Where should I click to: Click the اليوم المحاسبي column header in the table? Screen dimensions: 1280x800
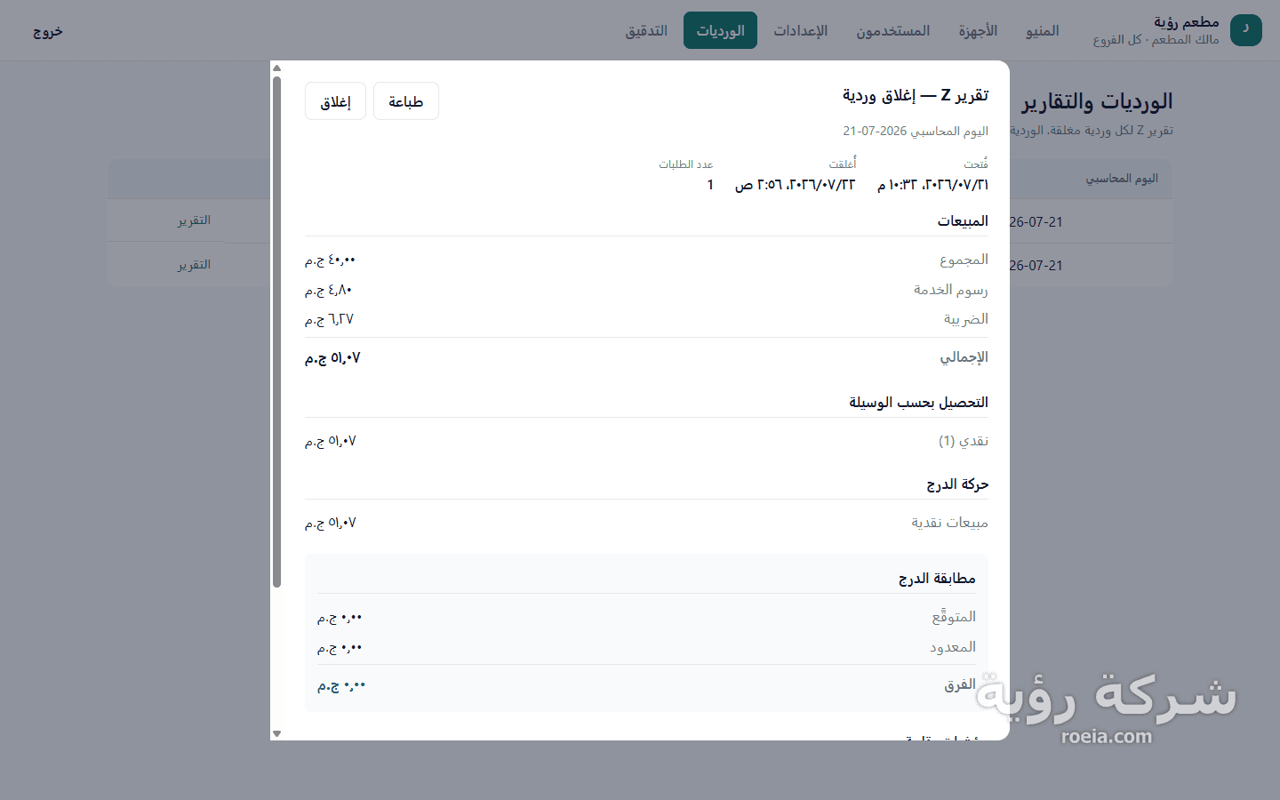pos(1122,179)
